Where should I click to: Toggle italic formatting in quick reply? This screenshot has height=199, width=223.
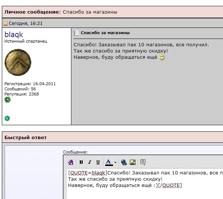89,162
